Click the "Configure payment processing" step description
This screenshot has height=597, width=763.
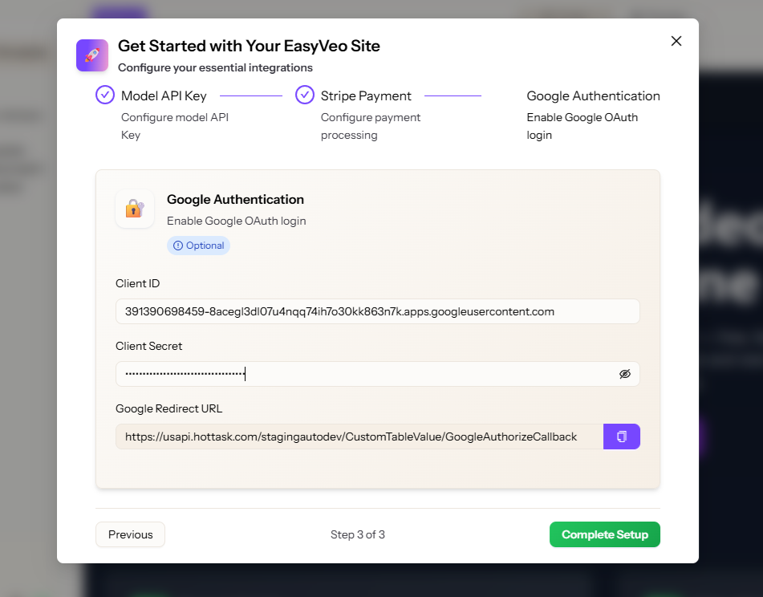pos(371,126)
